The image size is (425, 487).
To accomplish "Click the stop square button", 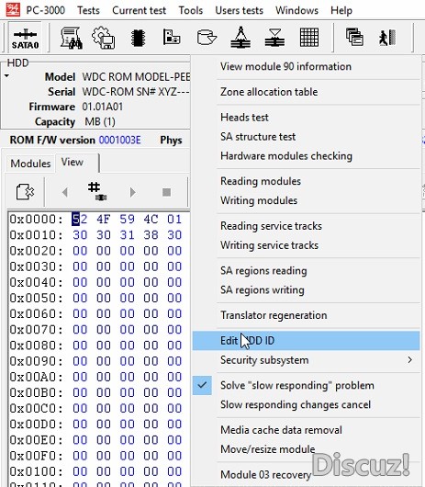I will coord(166,192).
